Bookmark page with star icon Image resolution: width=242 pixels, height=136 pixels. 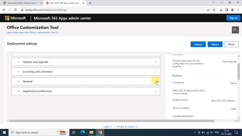coord(214,10)
